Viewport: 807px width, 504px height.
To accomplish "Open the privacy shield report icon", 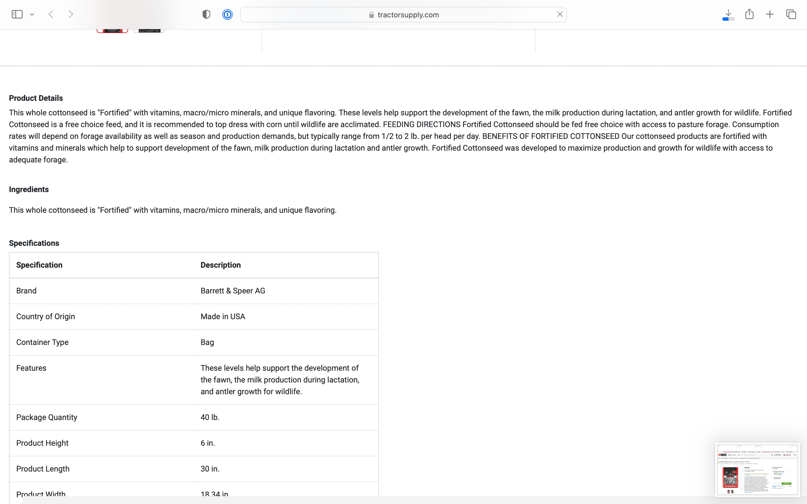I will 207,14.
